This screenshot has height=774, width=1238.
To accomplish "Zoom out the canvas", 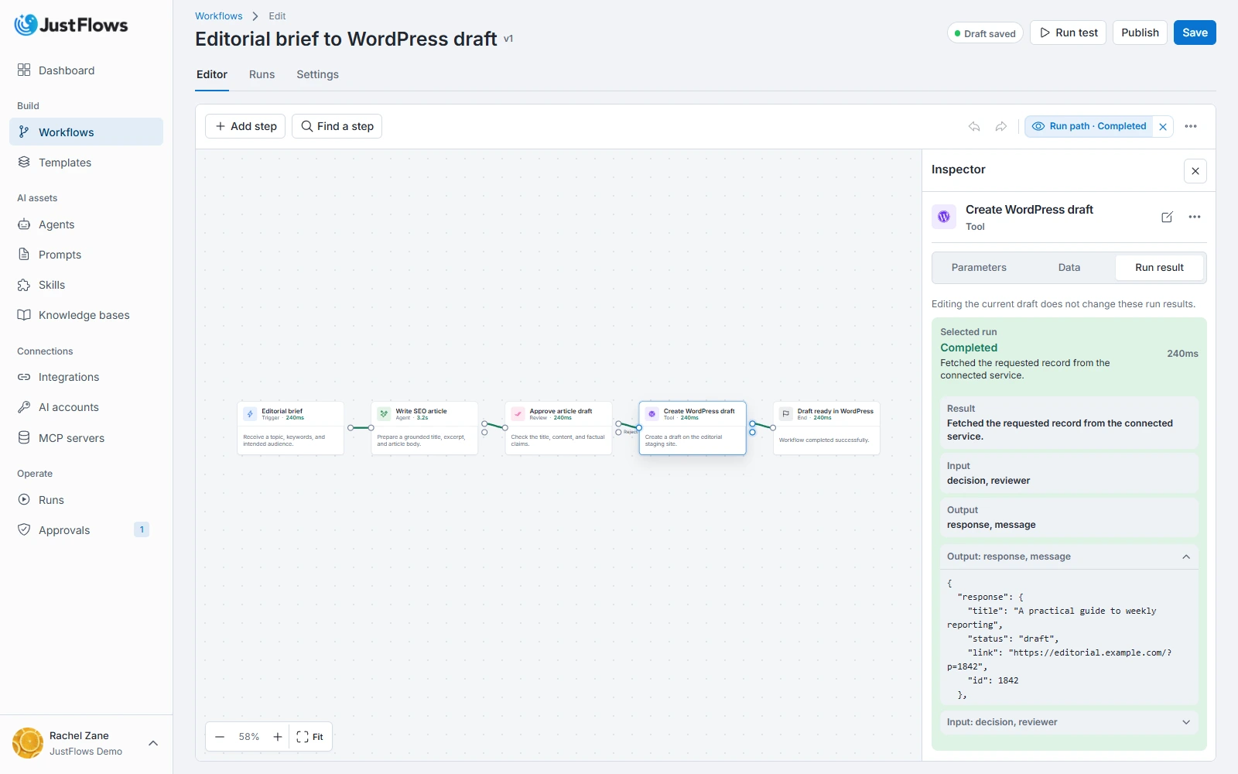I will point(220,737).
